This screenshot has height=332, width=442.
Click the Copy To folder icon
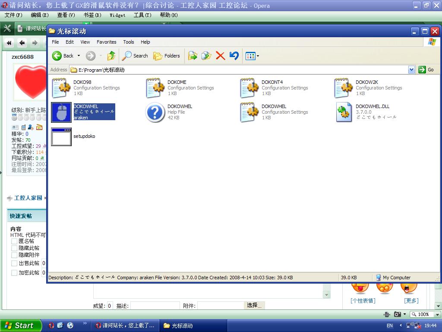point(206,56)
